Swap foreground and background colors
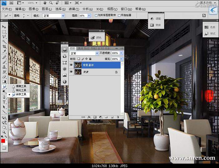 pyautogui.click(x=6, y=137)
